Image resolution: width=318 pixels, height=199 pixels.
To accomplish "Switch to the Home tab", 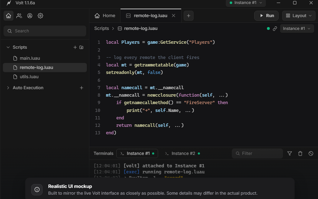I will pos(105,16).
